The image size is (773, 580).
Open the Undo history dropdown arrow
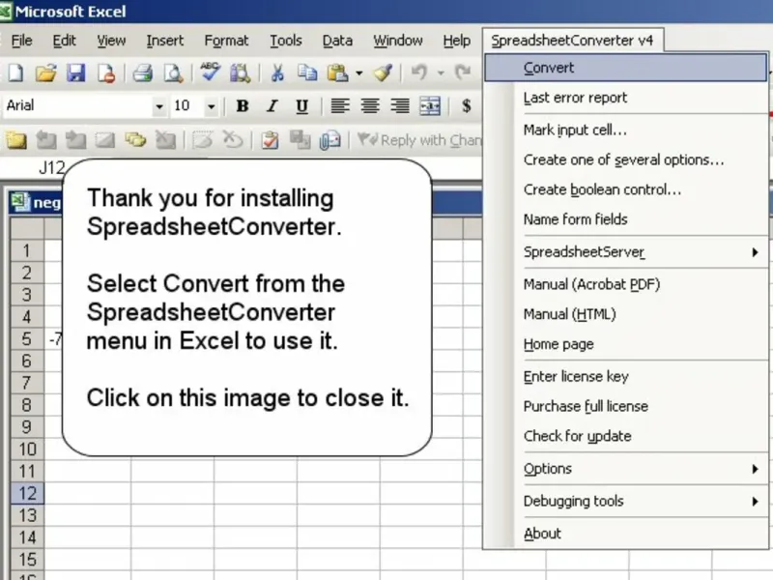click(x=441, y=73)
